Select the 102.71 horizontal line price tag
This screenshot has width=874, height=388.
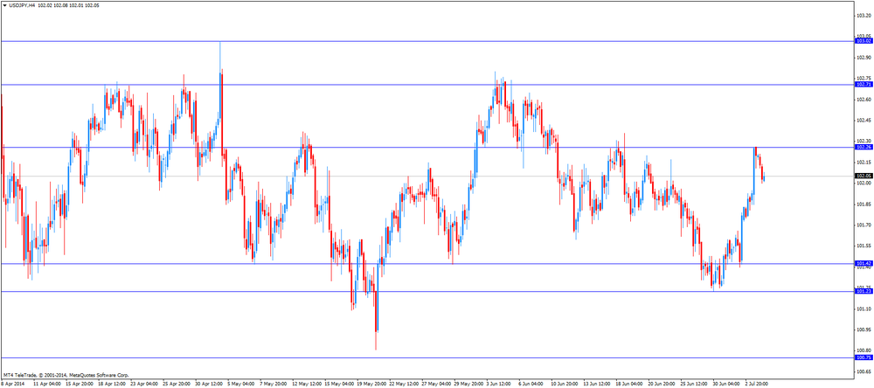point(864,84)
